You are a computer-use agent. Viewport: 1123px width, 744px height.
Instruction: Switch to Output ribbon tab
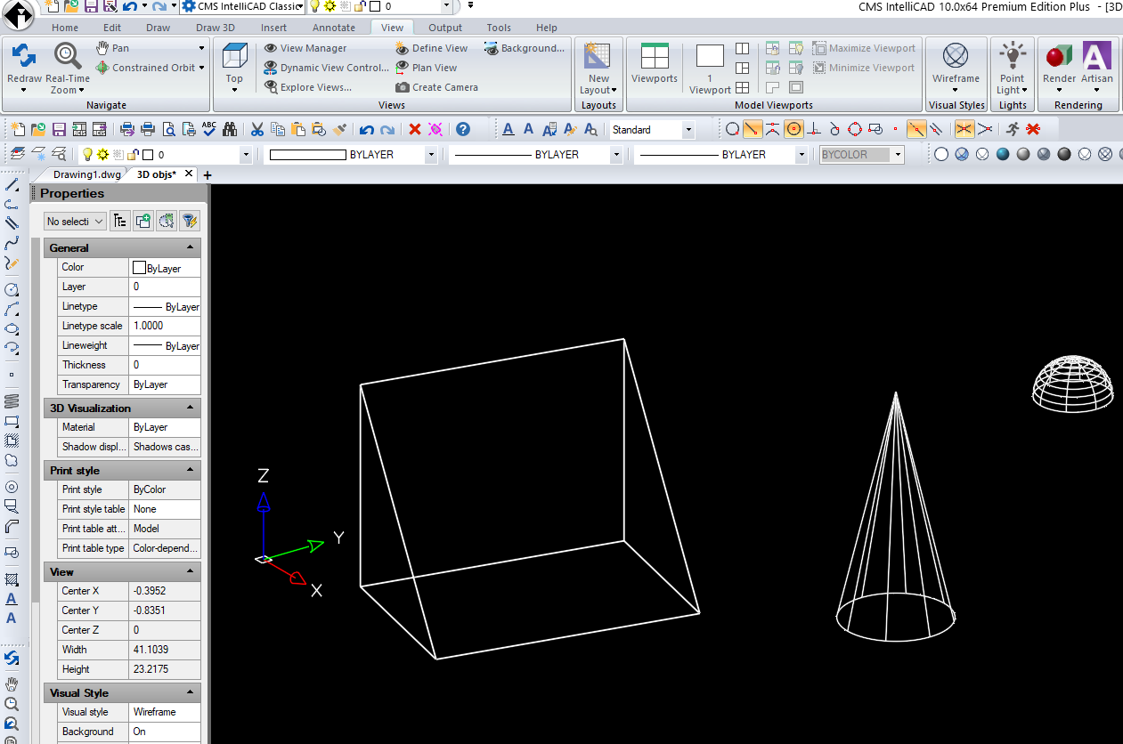click(445, 28)
